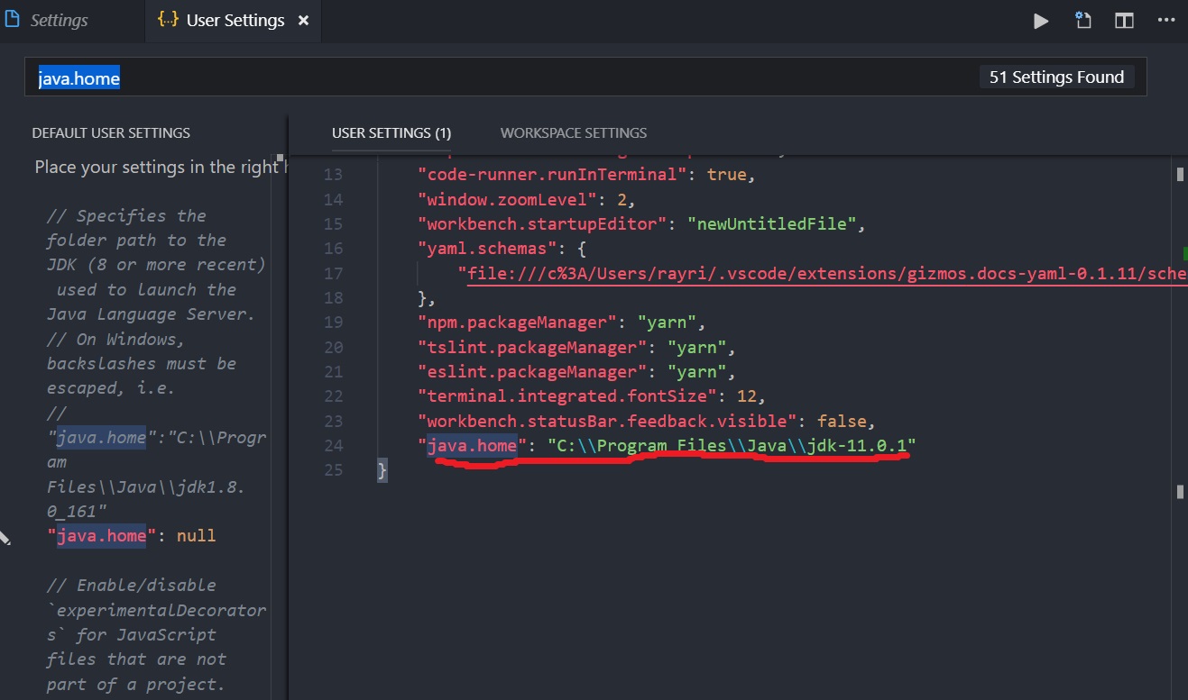Click the "Specifies the folder path" comment
Image resolution: width=1188 pixels, height=700 pixels.
point(156,265)
